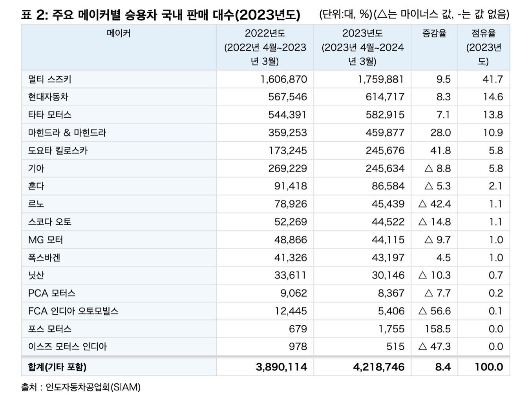This screenshot has height=401, width=530.
Task: Click the 41.8 growth value for 도요타 킬로스카
Action: tap(440, 151)
